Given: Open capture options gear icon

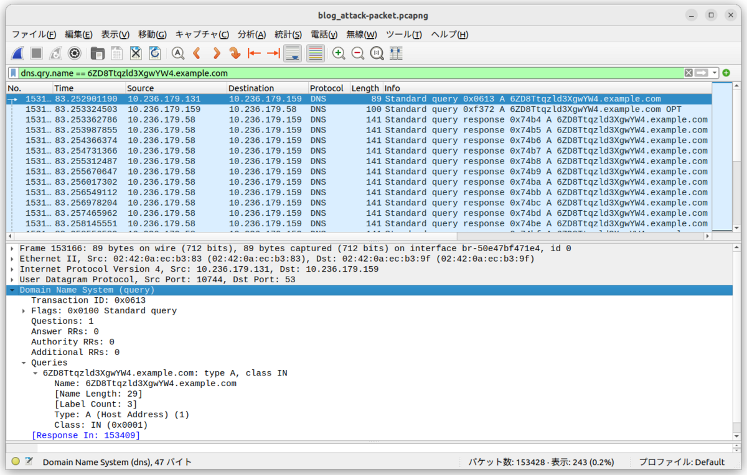Looking at the screenshot, I should 75,53.
